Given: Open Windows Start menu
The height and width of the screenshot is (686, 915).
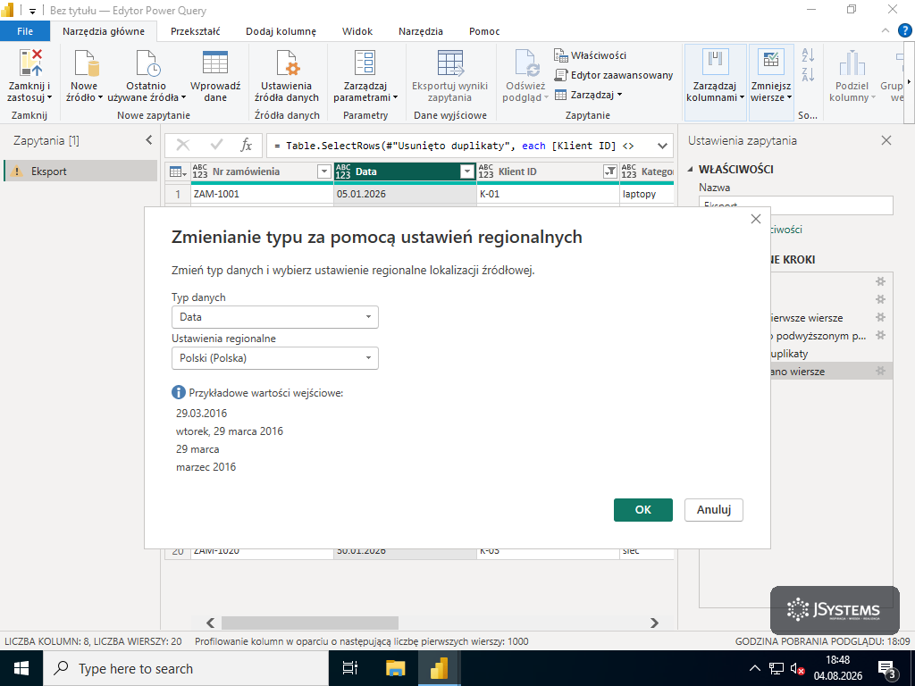Looking at the screenshot, I should pos(21,668).
